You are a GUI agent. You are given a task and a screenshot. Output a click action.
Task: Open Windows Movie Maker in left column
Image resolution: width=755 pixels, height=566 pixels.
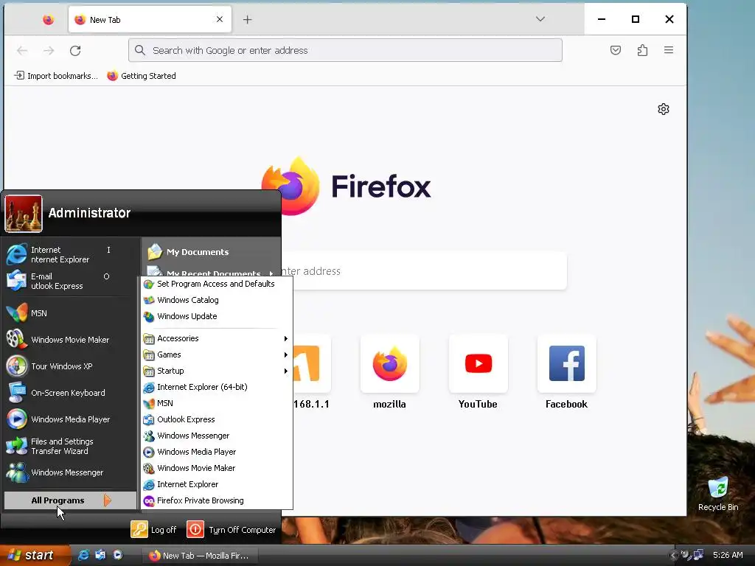click(71, 340)
